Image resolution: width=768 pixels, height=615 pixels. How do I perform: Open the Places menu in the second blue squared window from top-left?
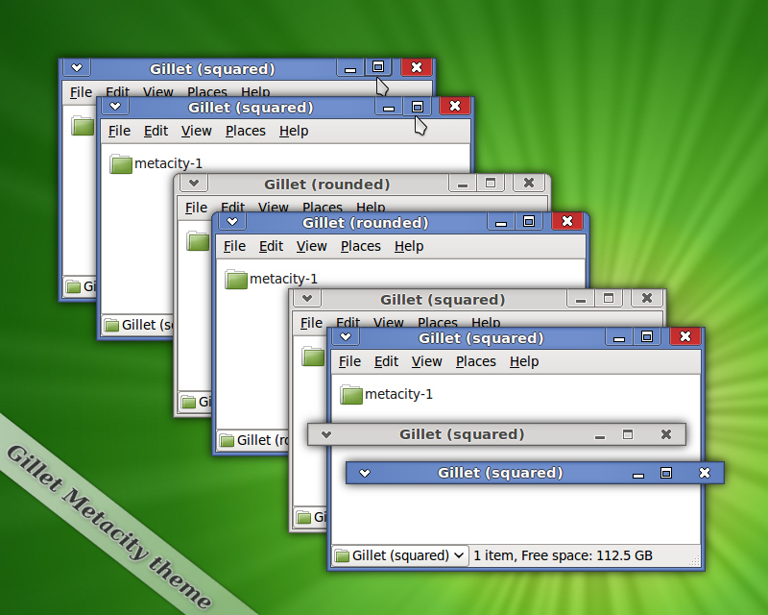tap(246, 131)
